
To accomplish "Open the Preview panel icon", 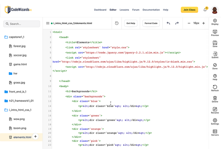I will point(215,32).
